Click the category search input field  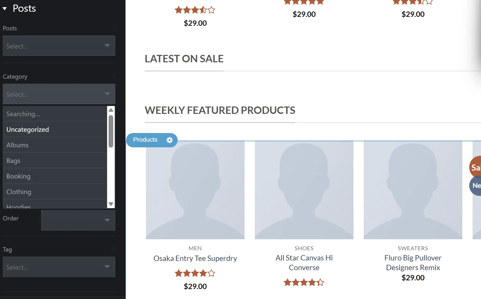[55, 114]
